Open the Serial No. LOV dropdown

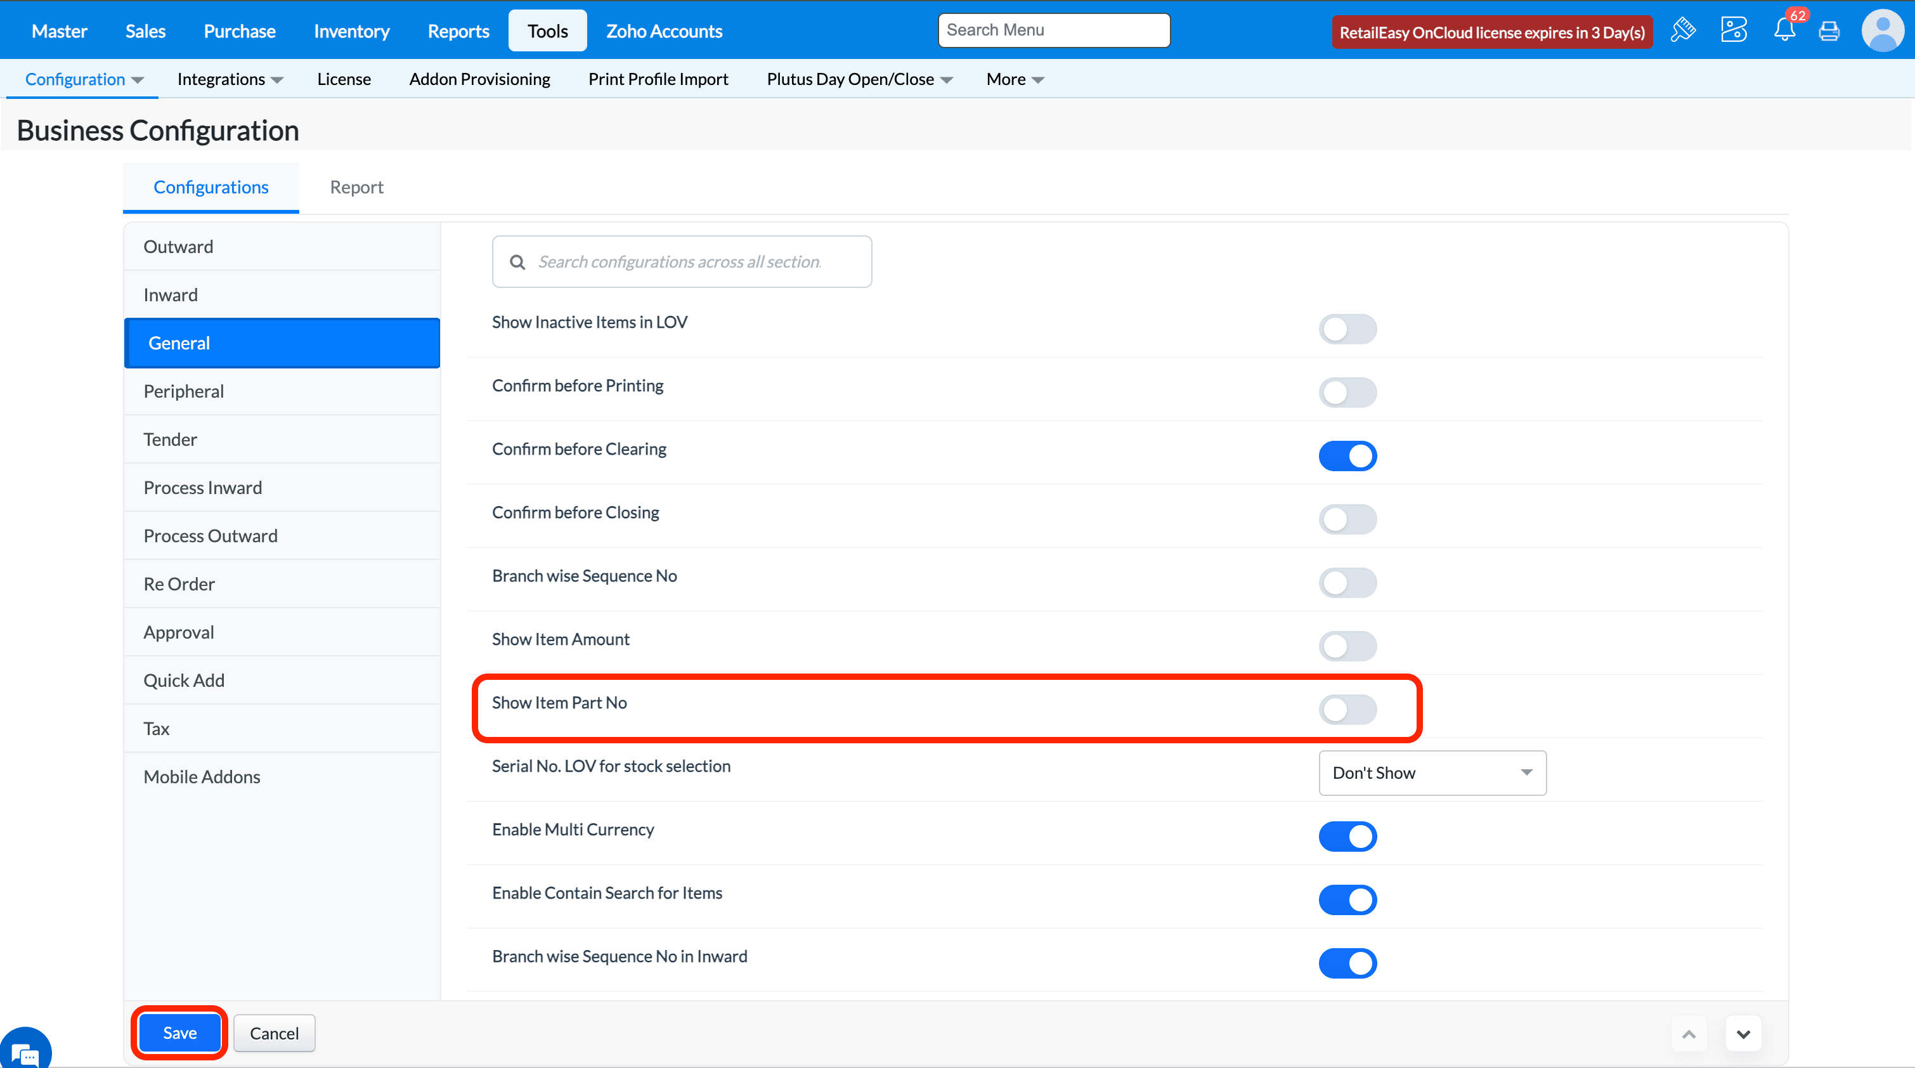click(x=1432, y=772)
